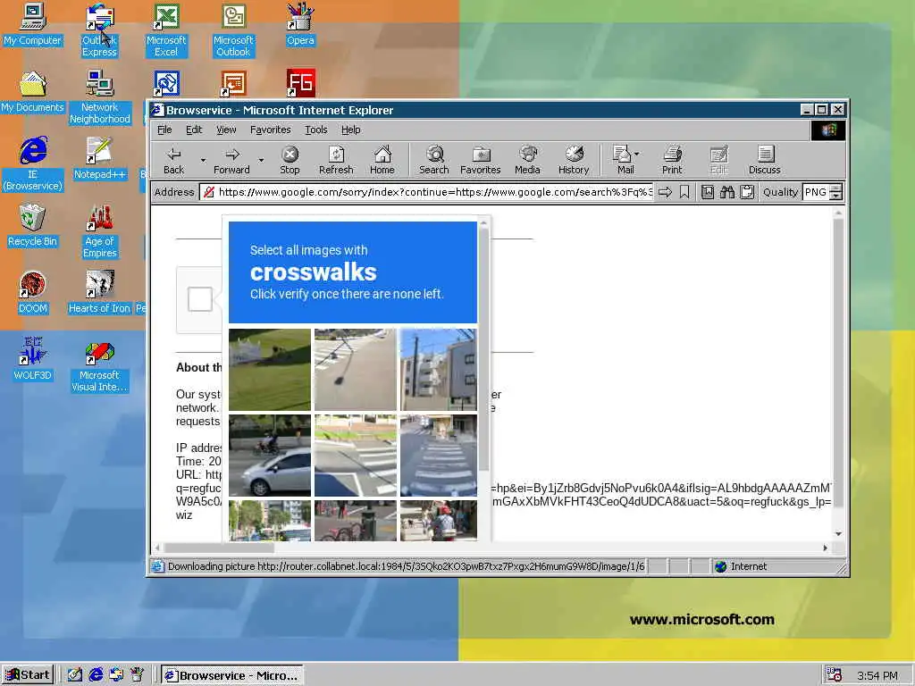
Task: Launch Hearts of Iron shortcut
Action: click(99, 293)
